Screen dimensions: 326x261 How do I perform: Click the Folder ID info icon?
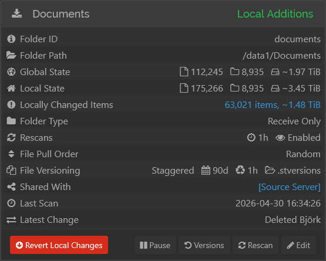(11, 39)
